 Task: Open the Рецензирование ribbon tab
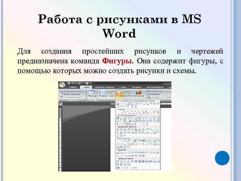click(x=154, y=87)
